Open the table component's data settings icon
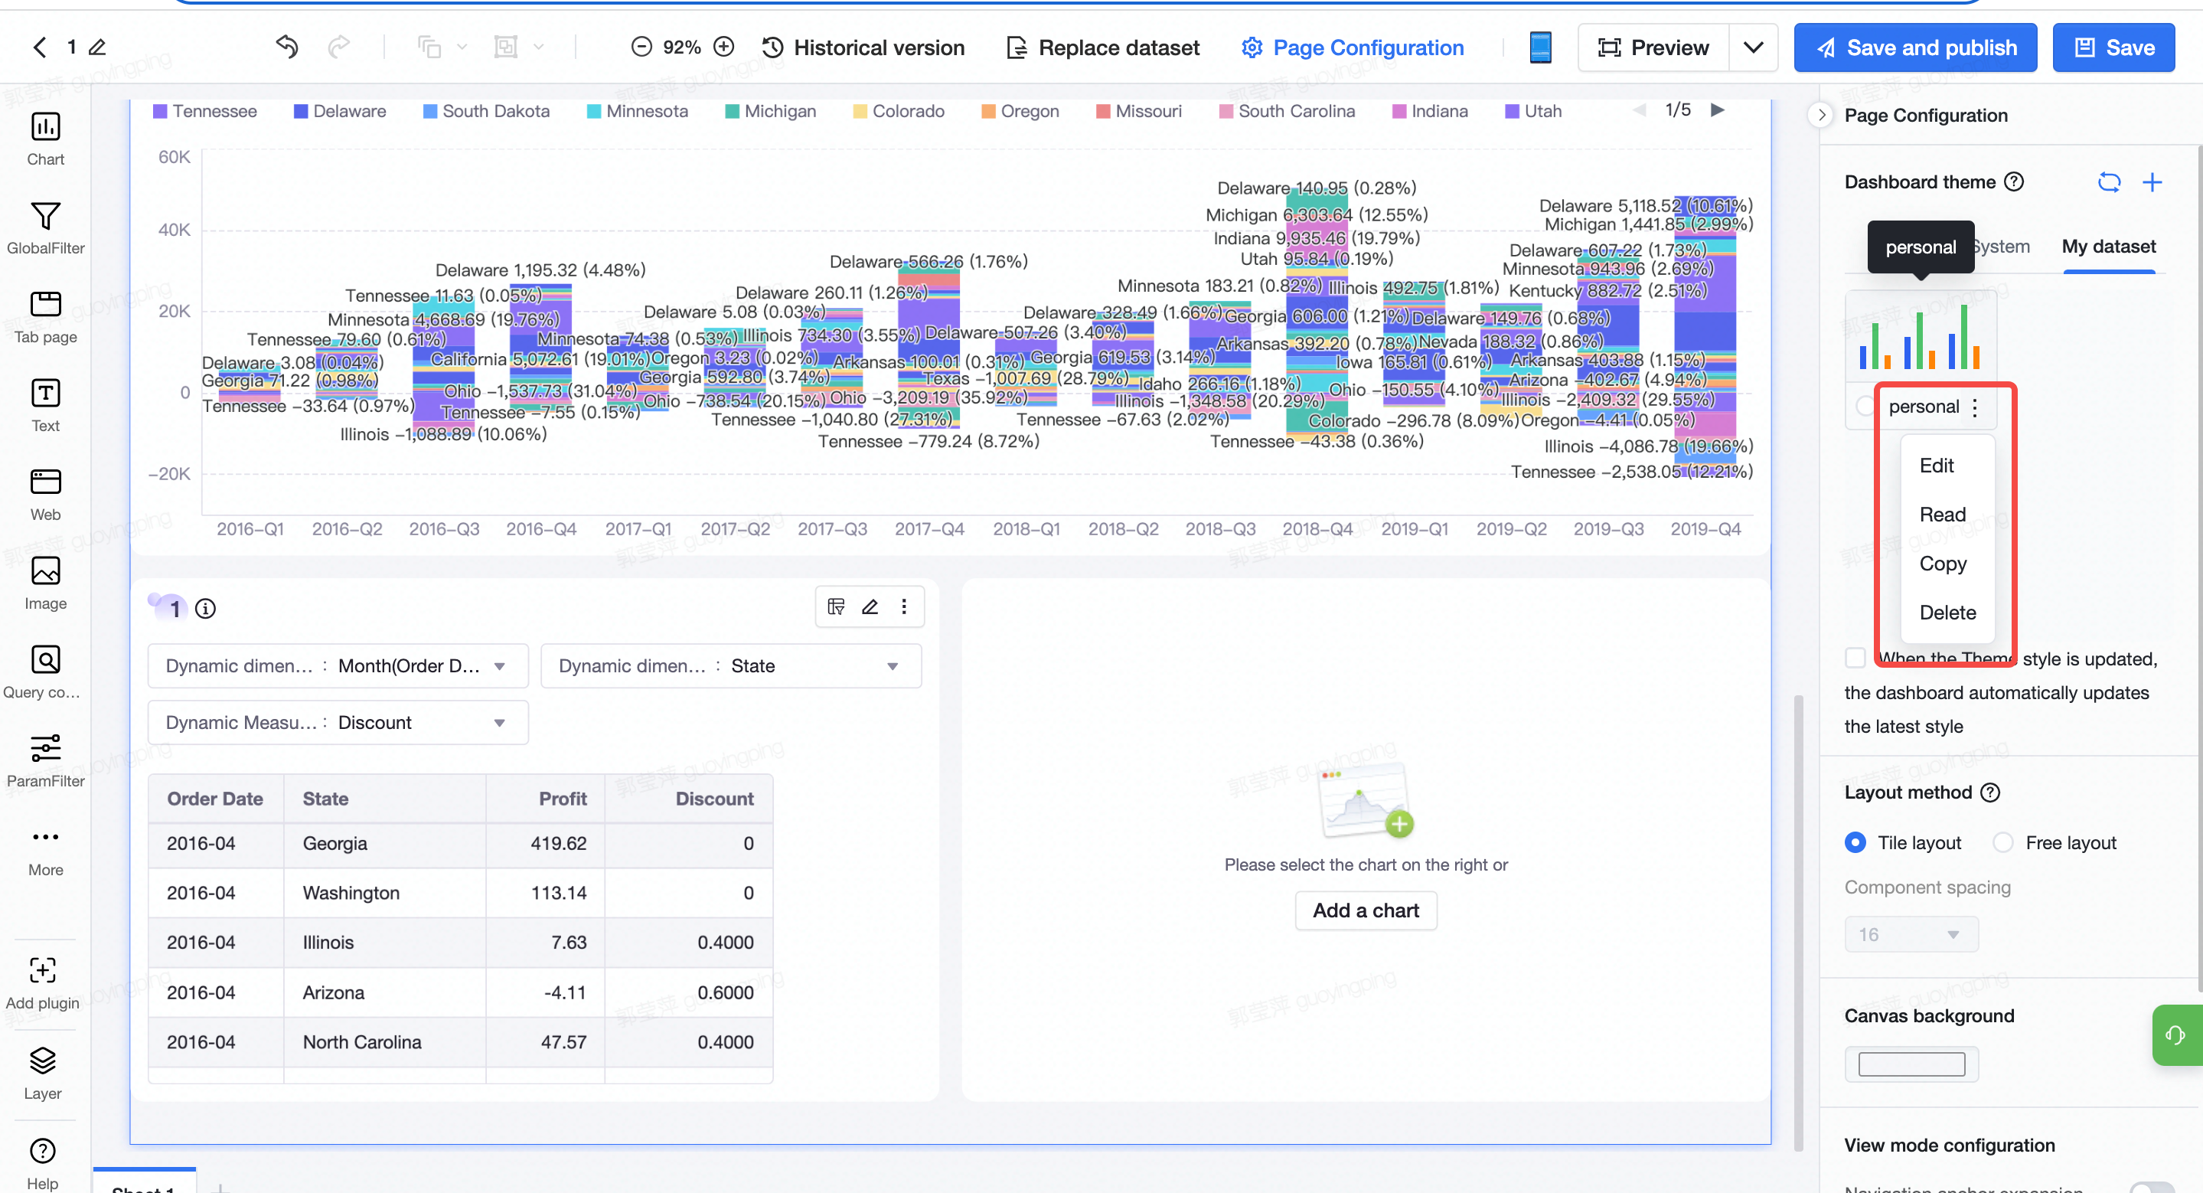 point(836,606)
